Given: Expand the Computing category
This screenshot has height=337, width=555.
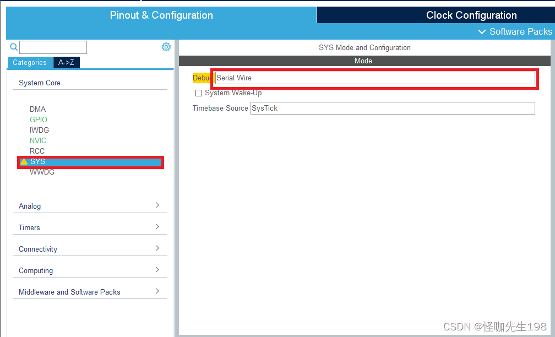Looking at the screenshot, I should pyautogui.click(x=90, y=270).
